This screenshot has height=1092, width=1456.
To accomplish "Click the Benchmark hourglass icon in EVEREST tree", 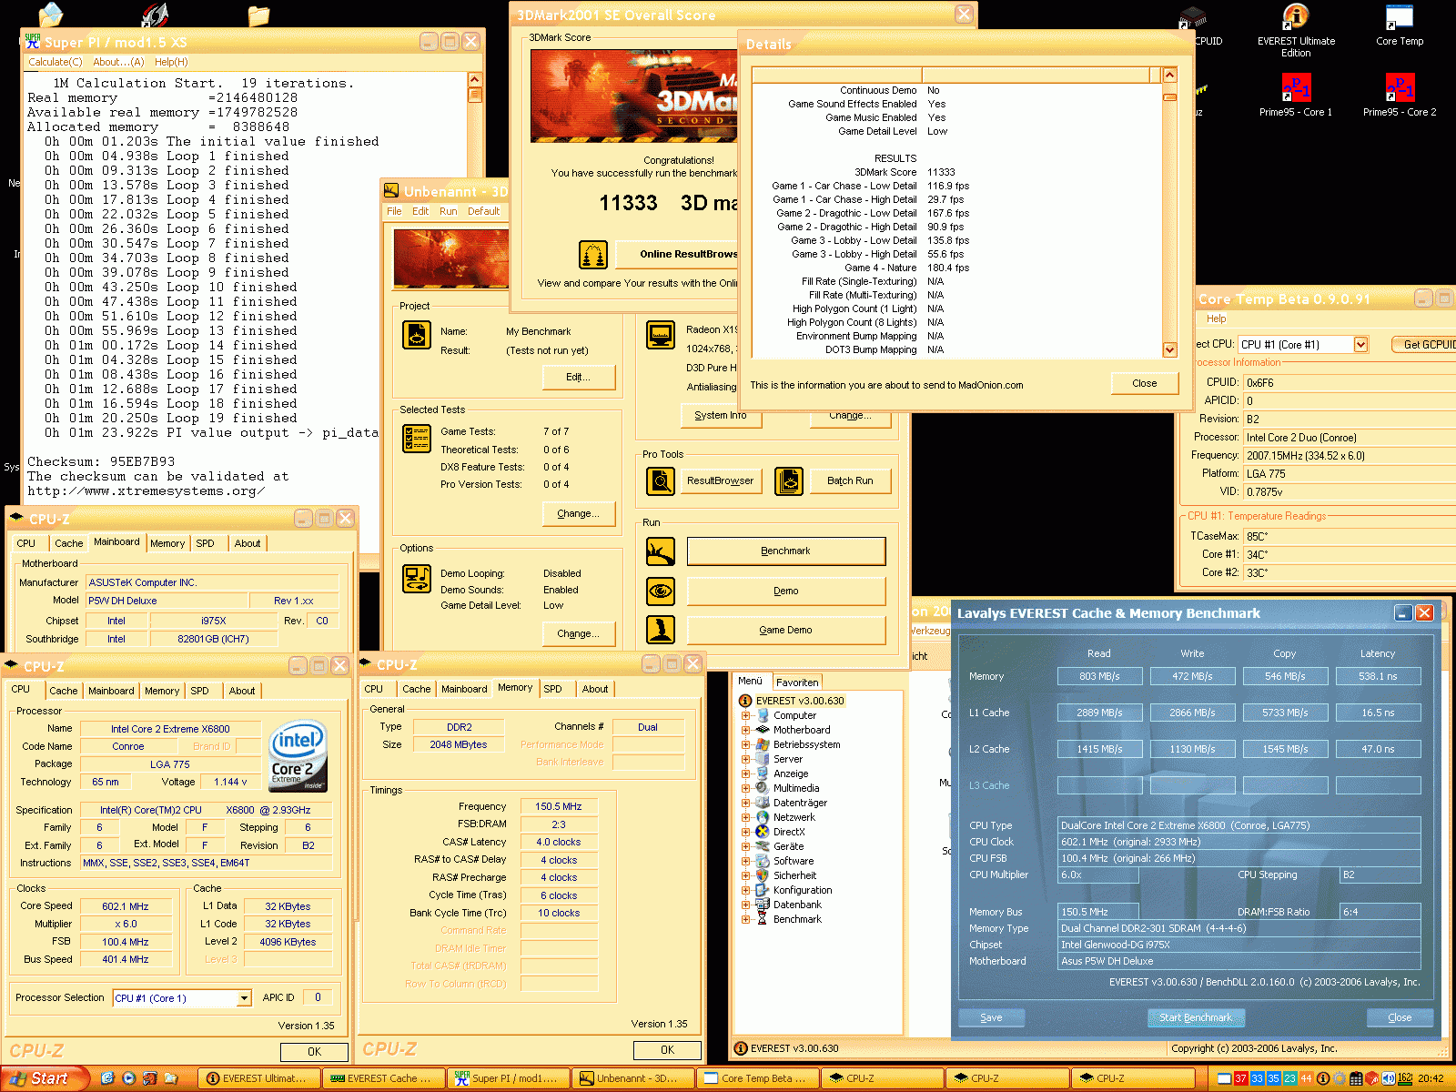I will point(763,919).
